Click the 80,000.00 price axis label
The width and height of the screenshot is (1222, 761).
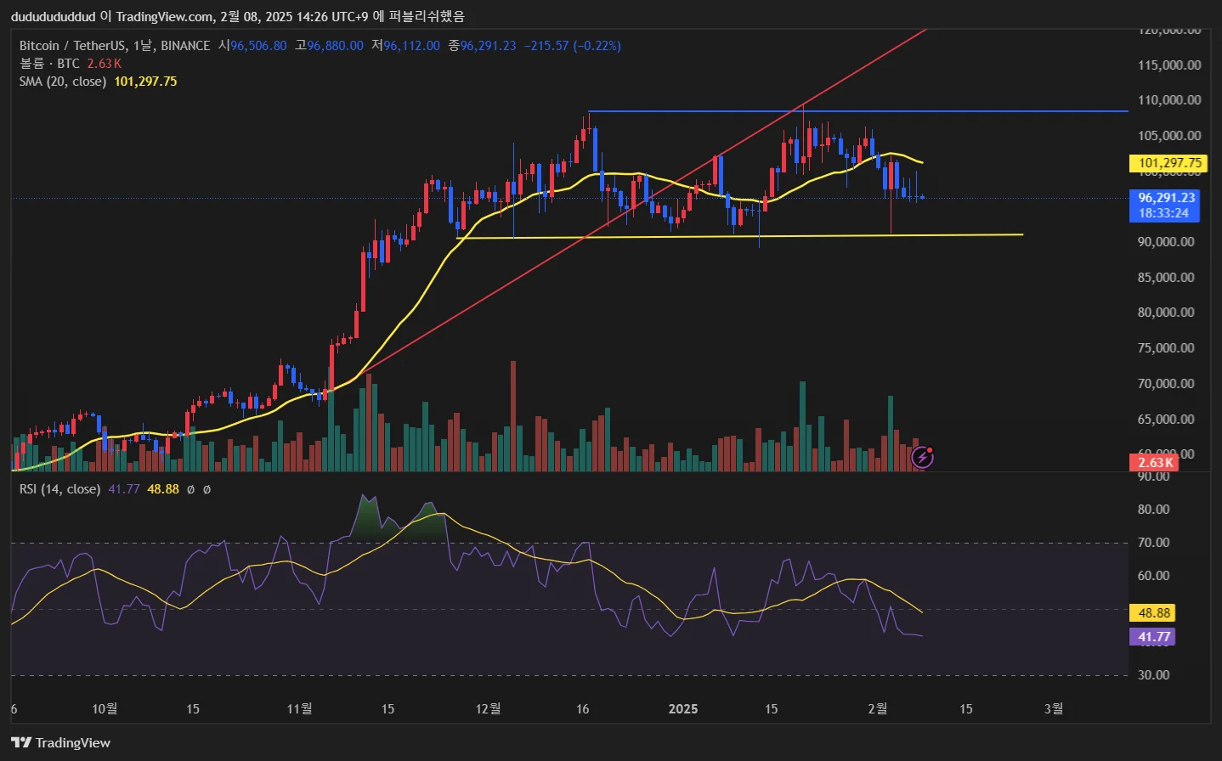pyautogui.click(x=1166, y=313)
